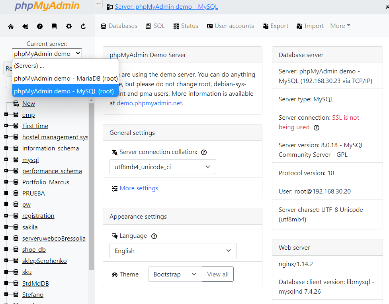Click database icon next to PRUEBA

[x=16, y=193]
